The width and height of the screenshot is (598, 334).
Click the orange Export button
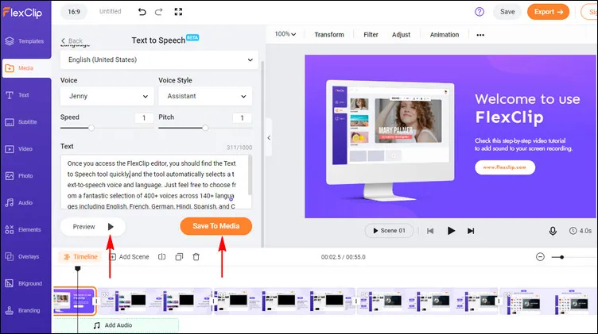click(x=548, y=12)
